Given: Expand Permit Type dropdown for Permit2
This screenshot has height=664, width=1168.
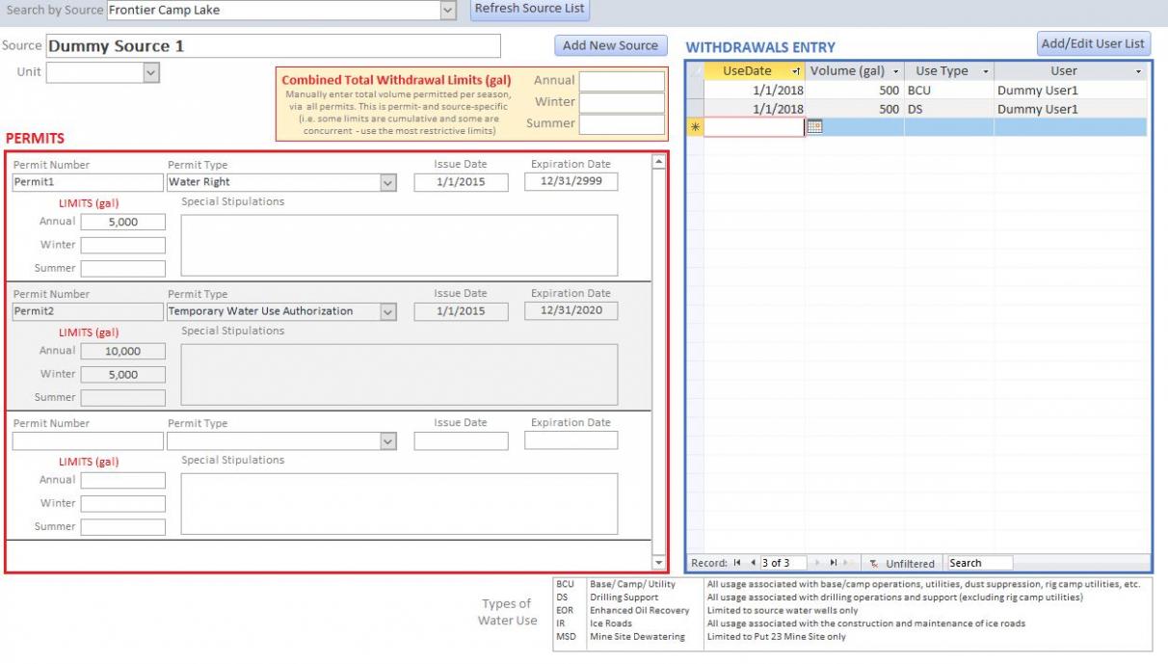Looking at the screenshot, I should click(388, 311).
